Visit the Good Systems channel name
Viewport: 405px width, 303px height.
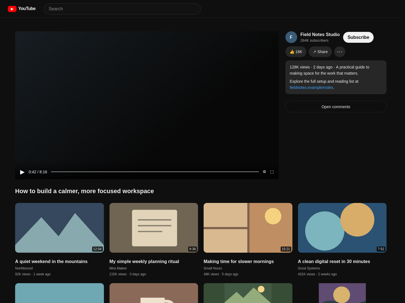[309, 268]
